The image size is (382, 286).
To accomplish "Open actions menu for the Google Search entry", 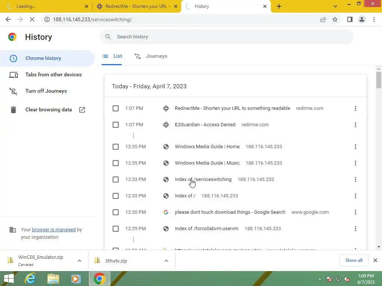I will point(356,212).
